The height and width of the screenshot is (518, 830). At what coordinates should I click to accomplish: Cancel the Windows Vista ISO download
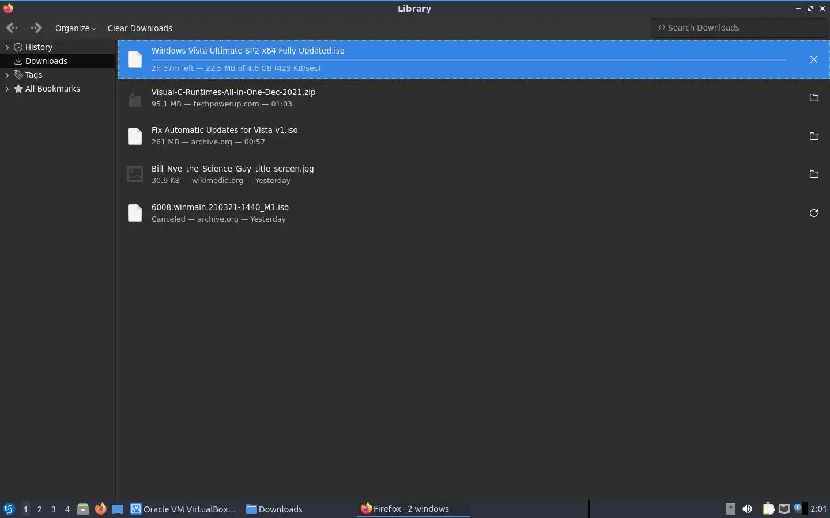[813, 59]
